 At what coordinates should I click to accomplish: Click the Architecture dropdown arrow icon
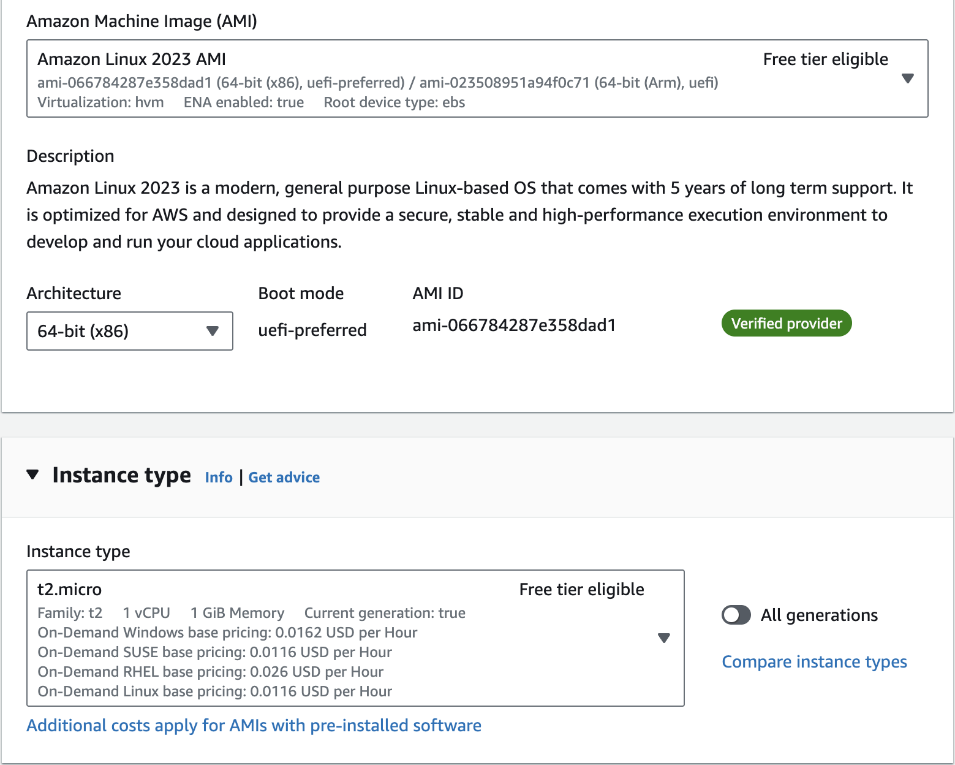pos(213,331)
